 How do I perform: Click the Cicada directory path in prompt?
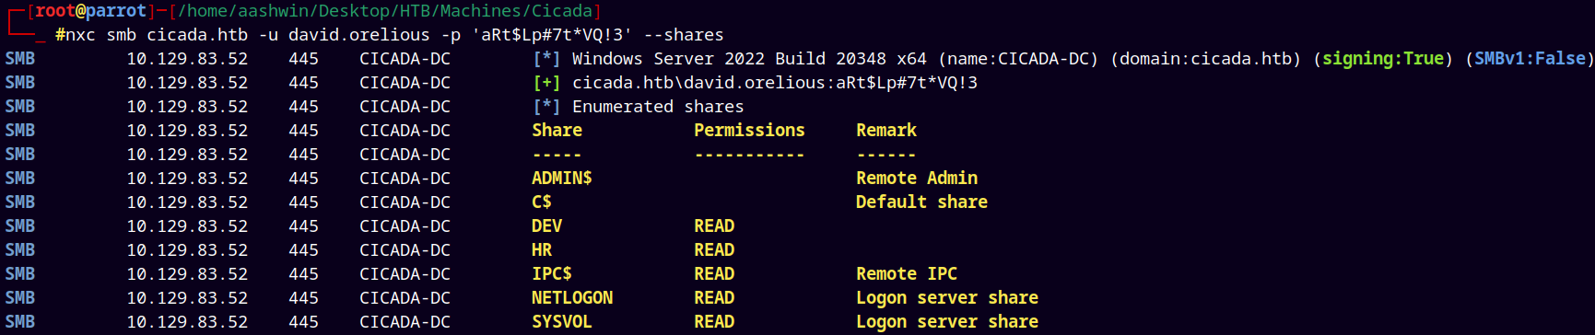385,11
